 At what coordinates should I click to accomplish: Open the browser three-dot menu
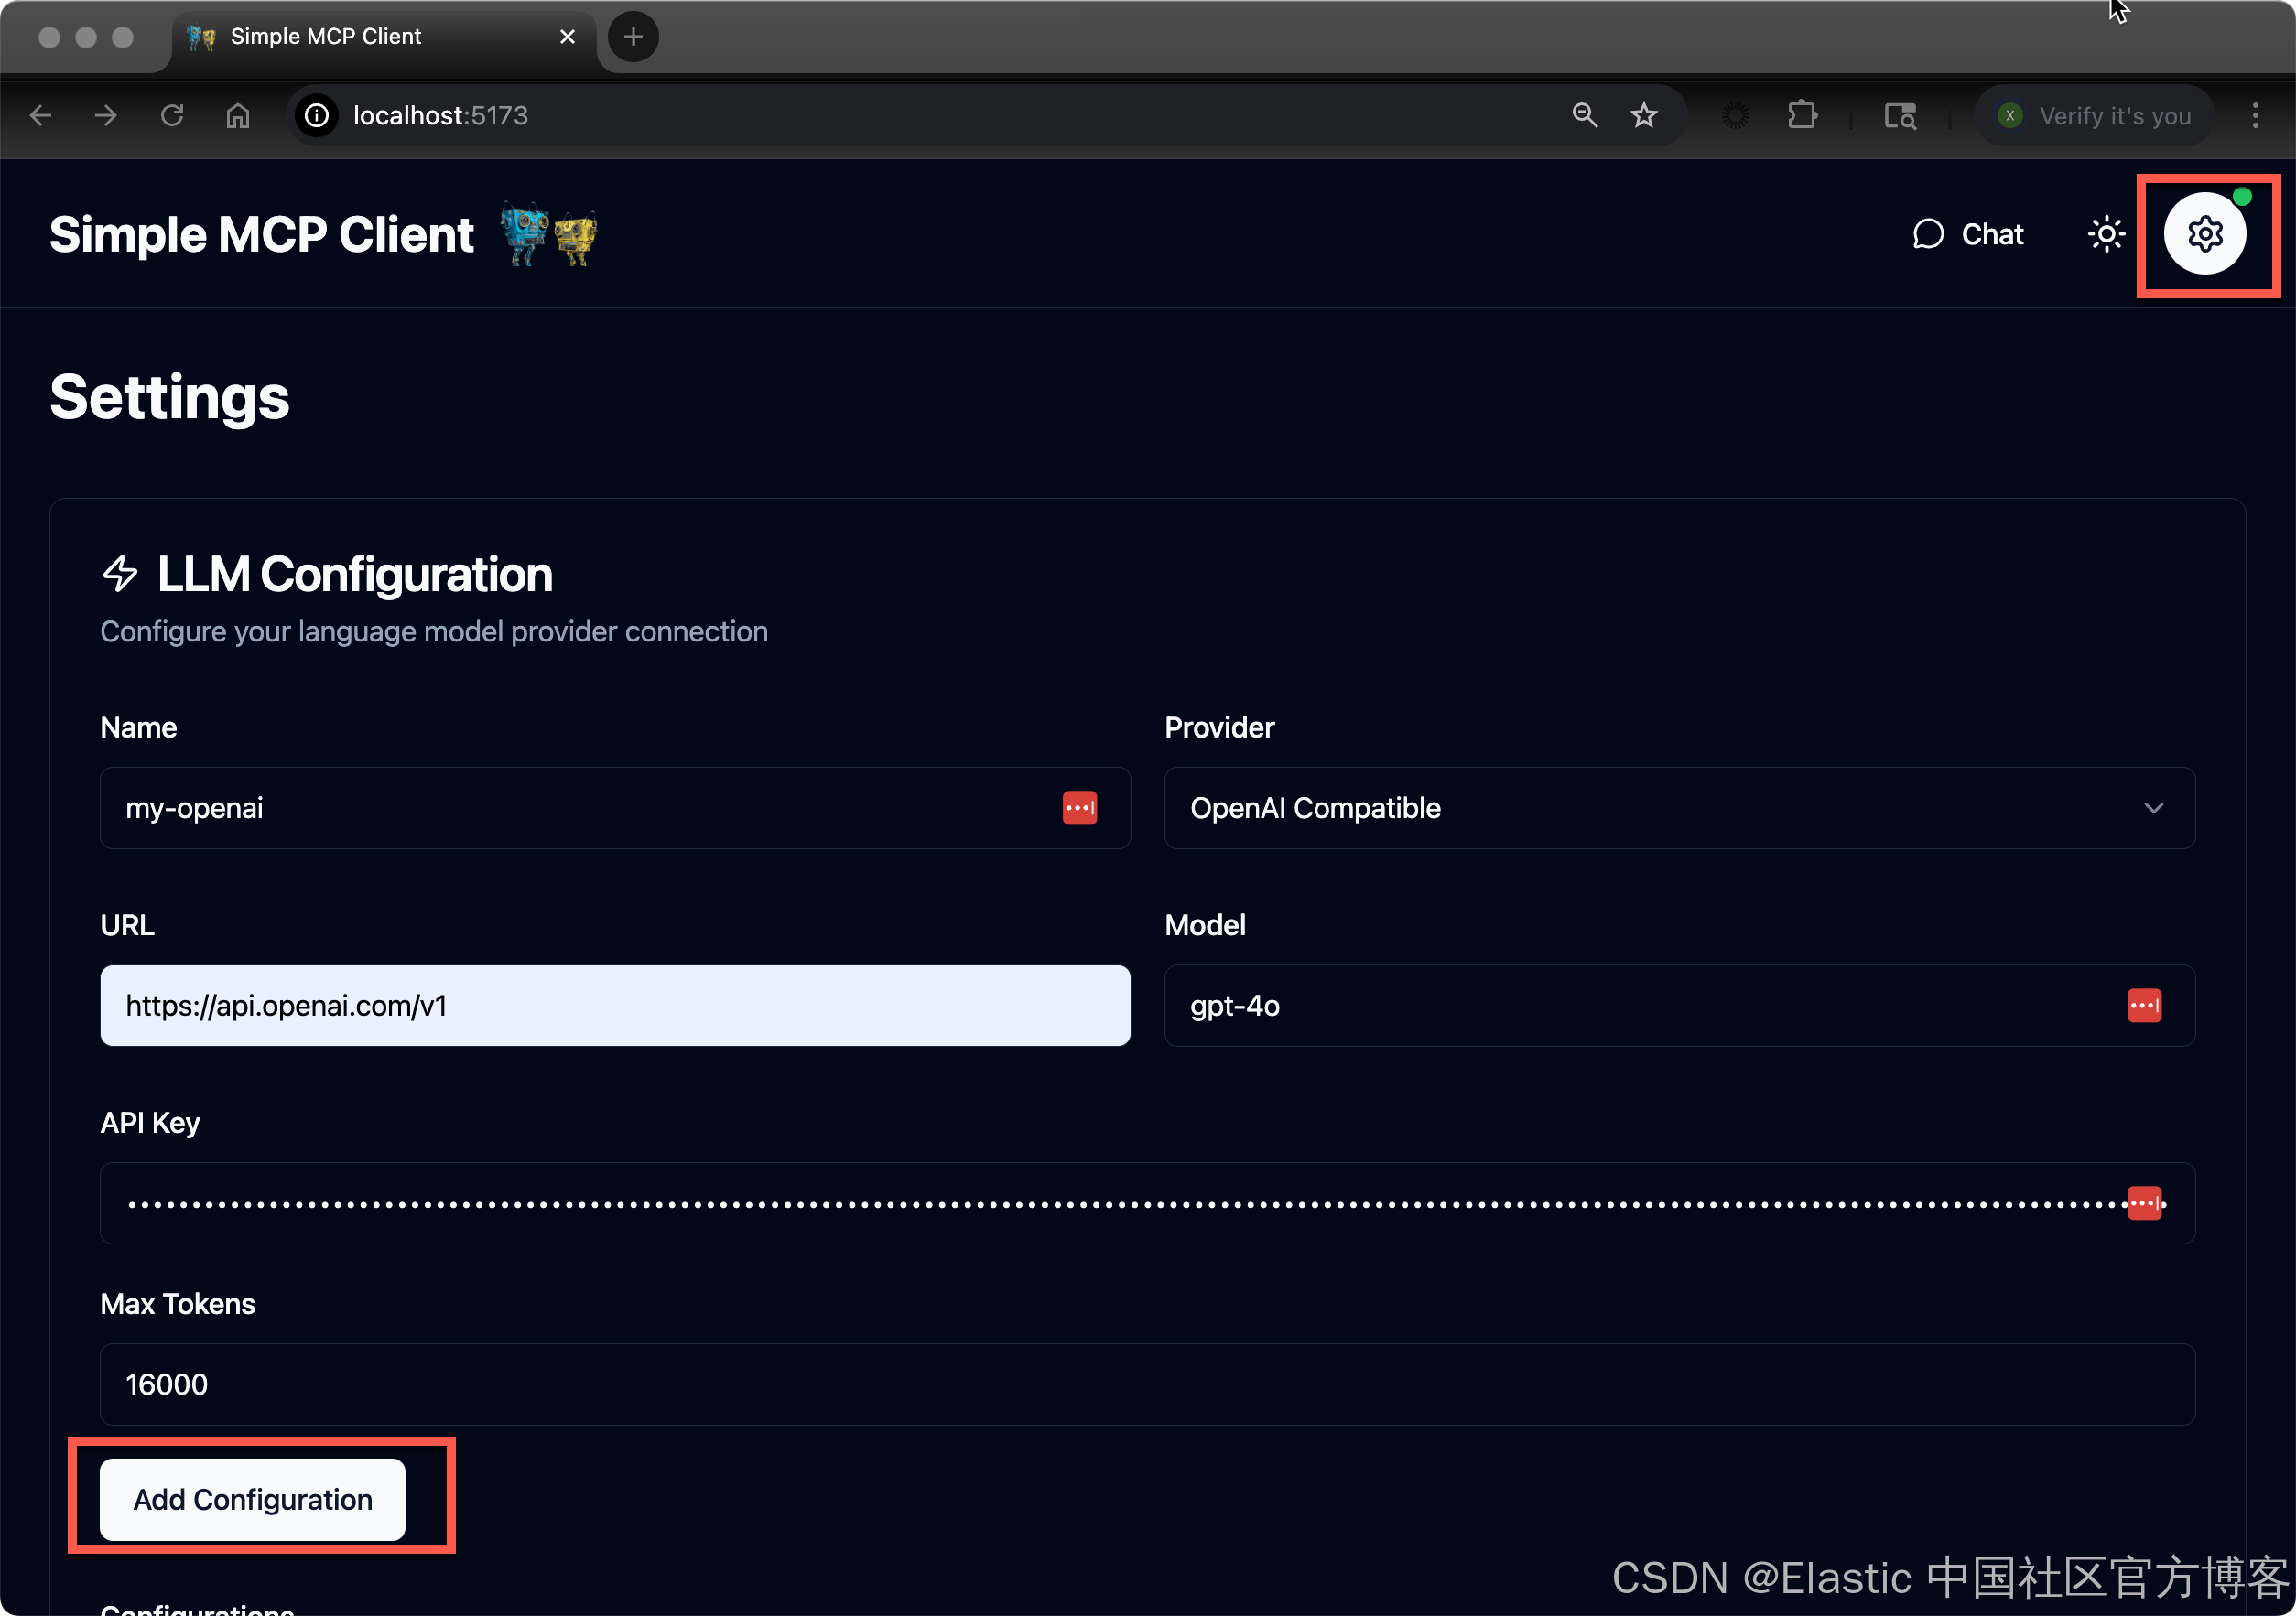[2254, 116]
